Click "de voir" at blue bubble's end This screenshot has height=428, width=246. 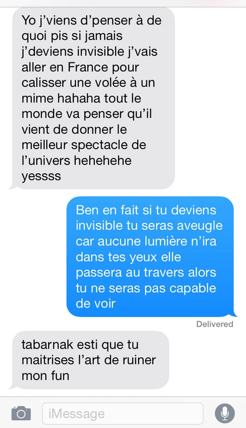pyautogui.click(x=96, y=303)
